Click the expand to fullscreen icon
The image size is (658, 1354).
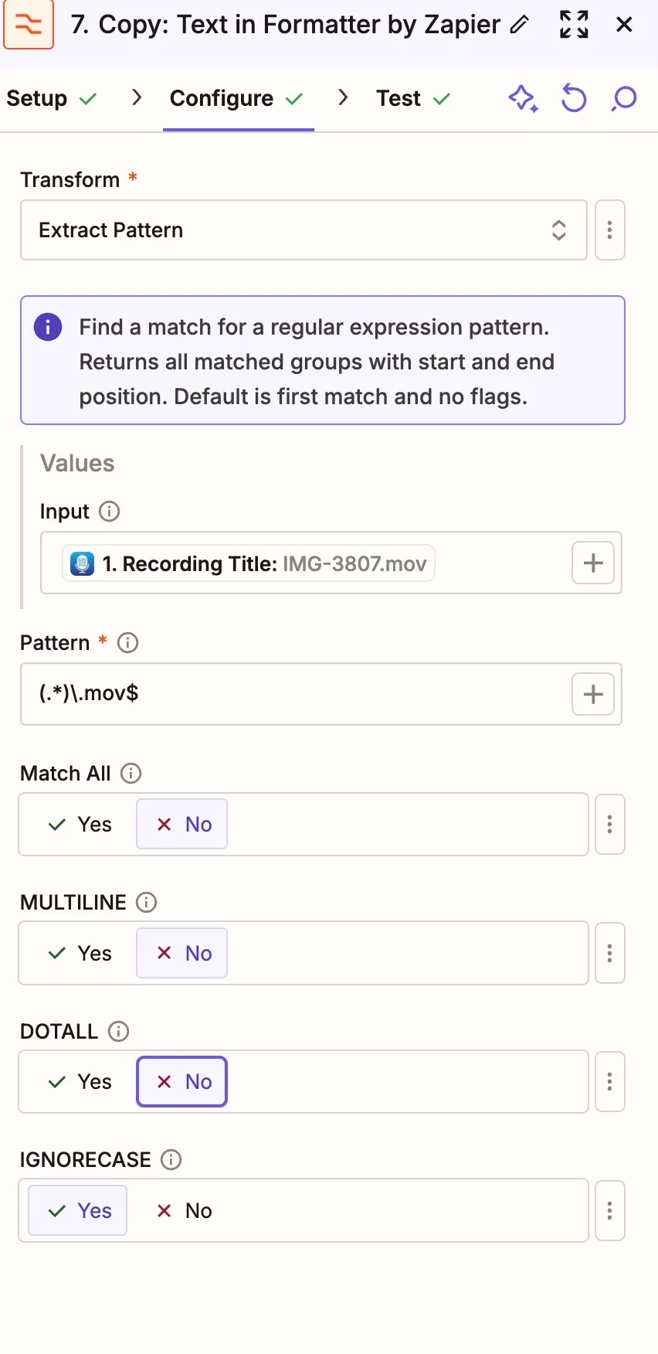click(574, 25)
